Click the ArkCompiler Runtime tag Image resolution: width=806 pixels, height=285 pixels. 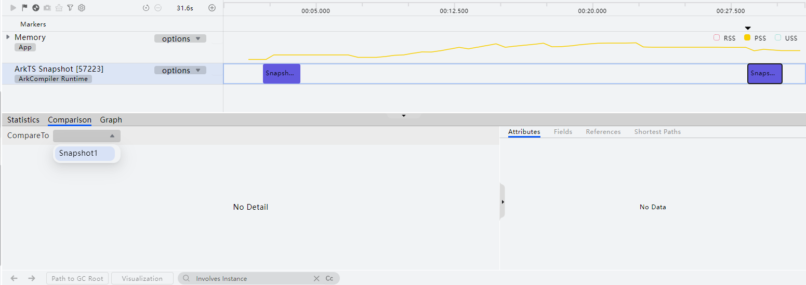pos(53,79)
